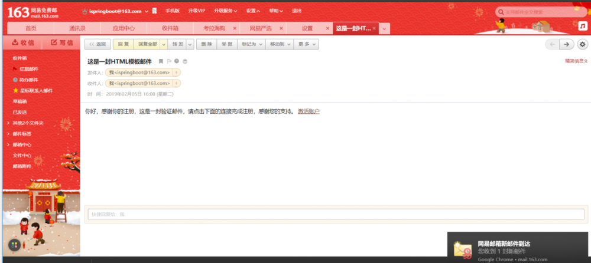Image resolution: width=591 pixels, height=263 pixels.
Task: Open 草稿箱 drafts folder
Action: point(20,101)
